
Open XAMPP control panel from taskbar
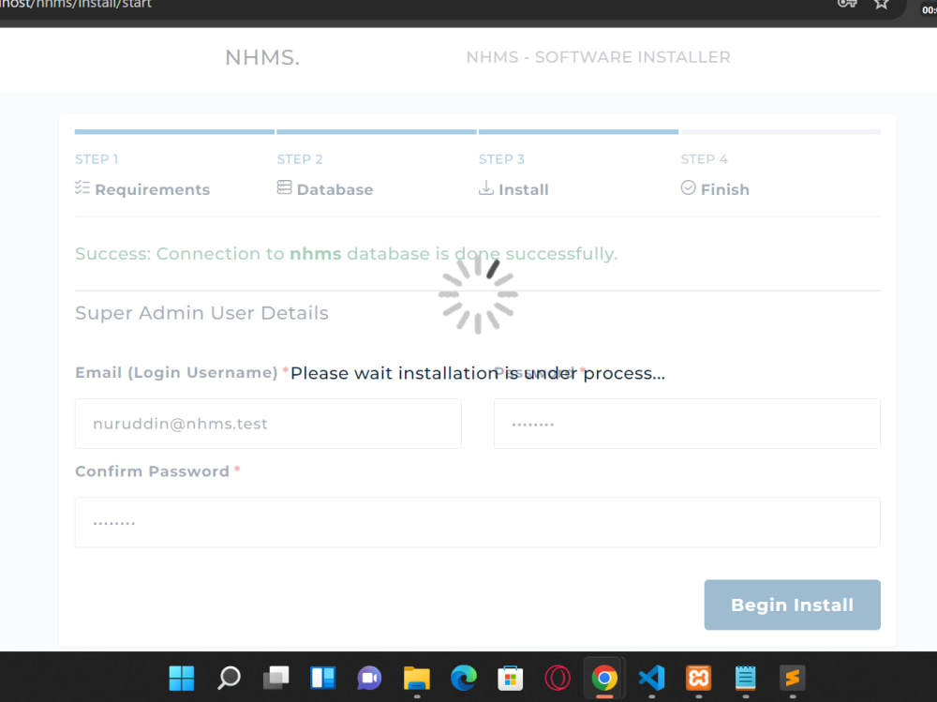pos(699,678)
